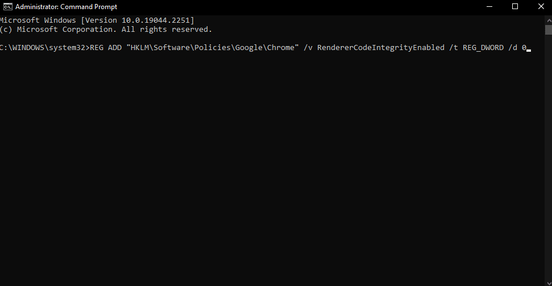Click the 'Microsoft Windows [Version 10.0.19044.2251]' line
Screen dimensions: 552x286
pos(97,20)
